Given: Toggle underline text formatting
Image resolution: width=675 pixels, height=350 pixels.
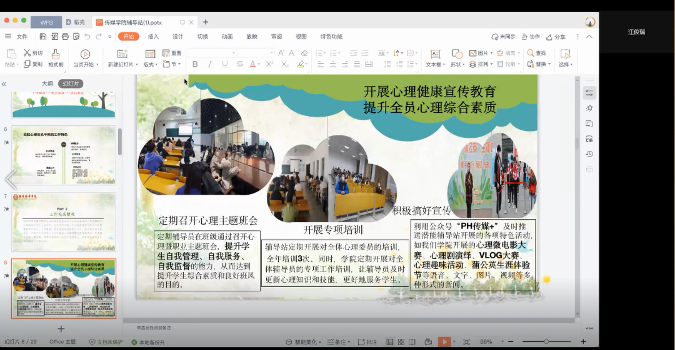Looking at the screenshot, I should (224, 64).
